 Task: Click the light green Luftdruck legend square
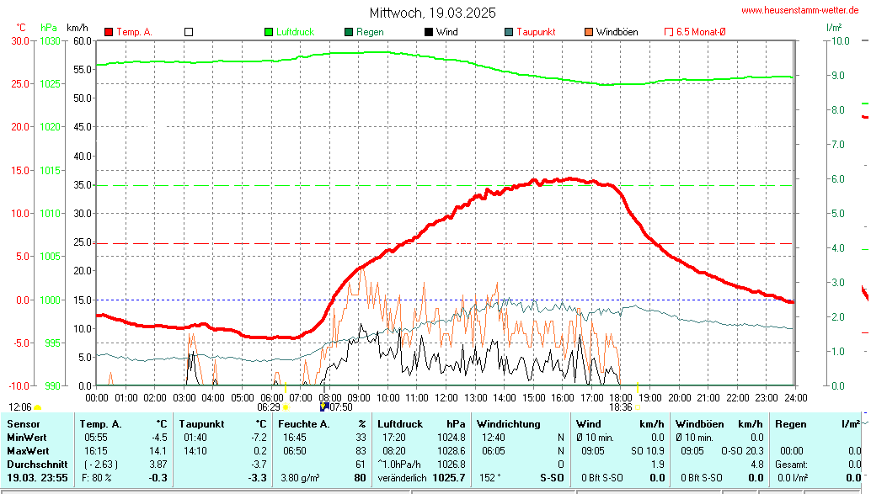point(270,32)
